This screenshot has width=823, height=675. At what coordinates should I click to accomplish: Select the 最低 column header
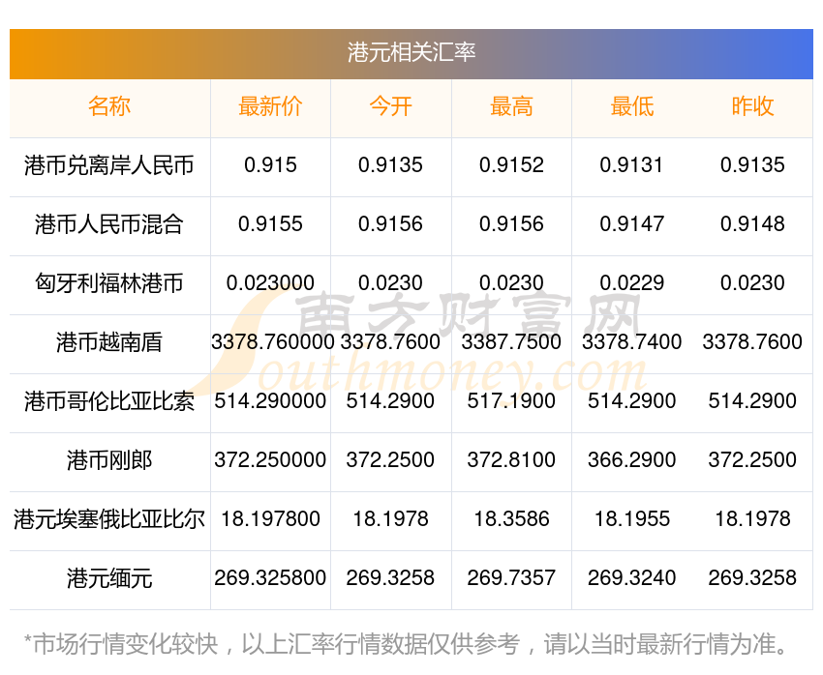[632, 106]
